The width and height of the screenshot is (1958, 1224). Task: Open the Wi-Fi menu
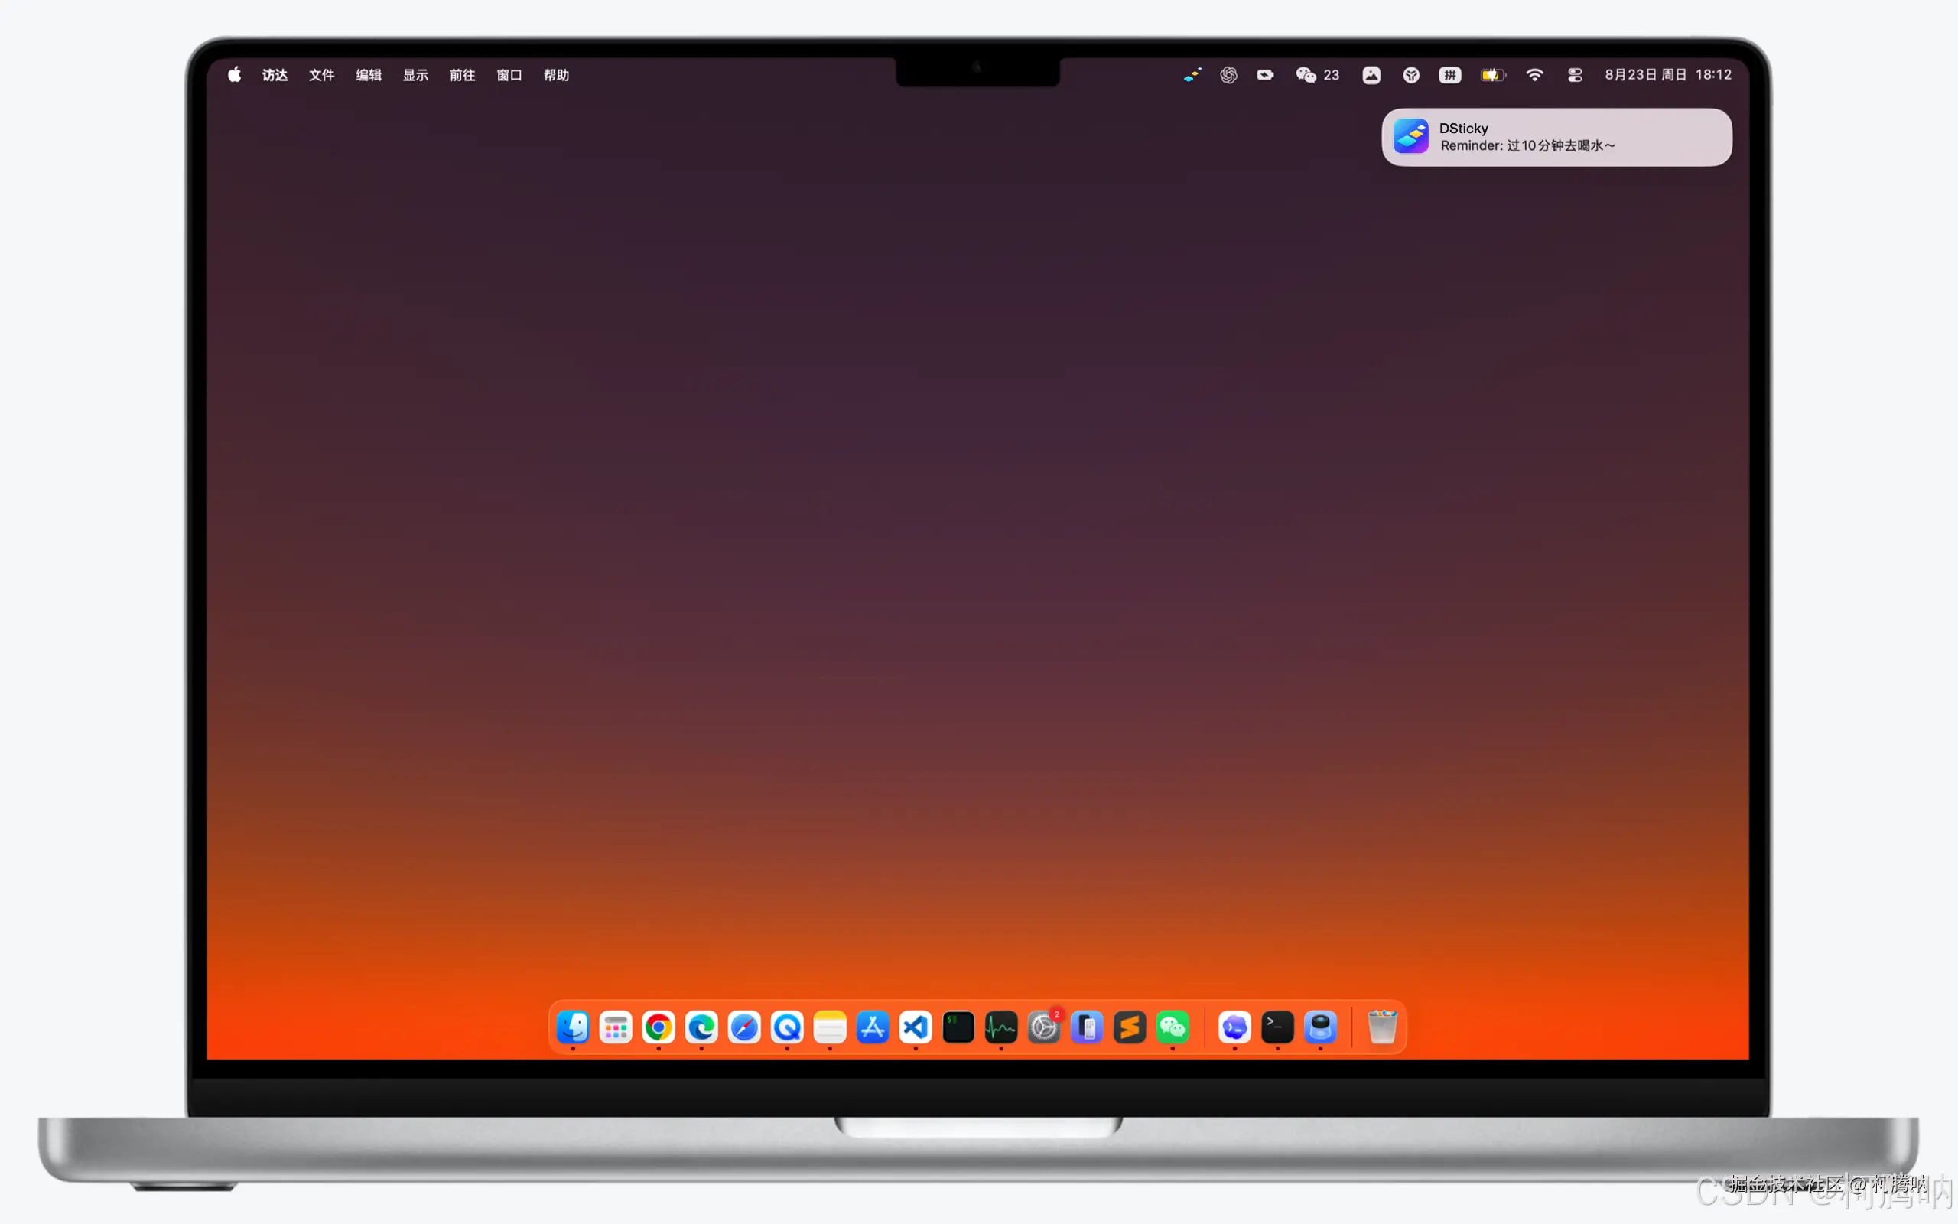coord(1534,75)
